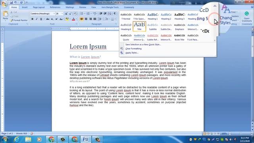Apply the Heading 2 style
Image resolution: width=254 pixels, height=143 pixels.
[166, 16]
